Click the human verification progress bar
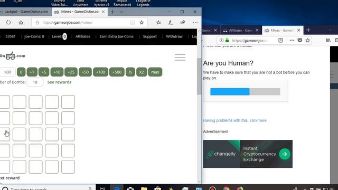 245,91
